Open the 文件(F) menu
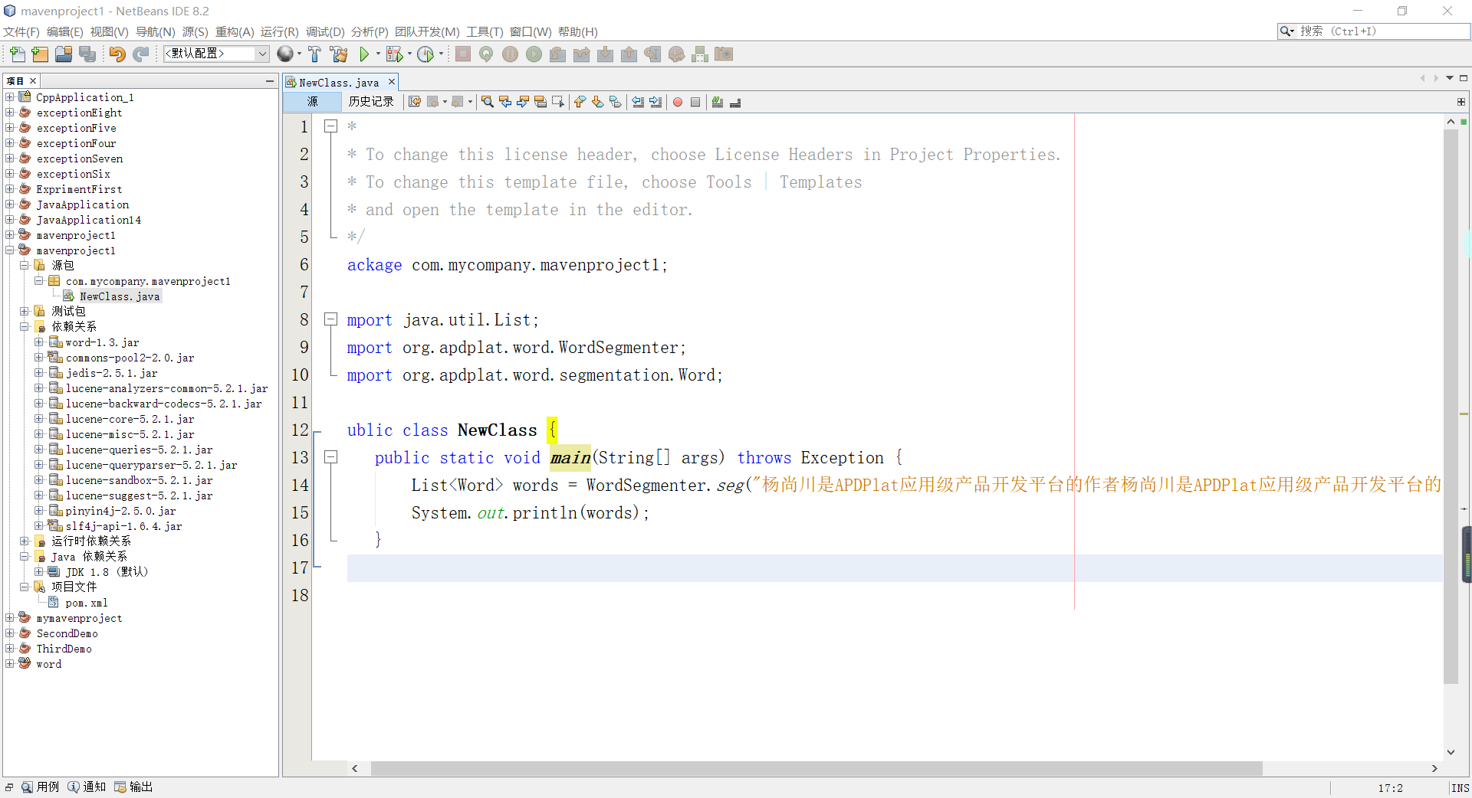 pyautogui.click(x=21, y=32)
